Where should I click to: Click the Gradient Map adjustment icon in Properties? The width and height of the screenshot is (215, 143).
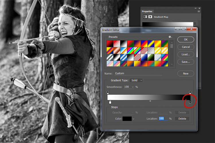(145, 17)
